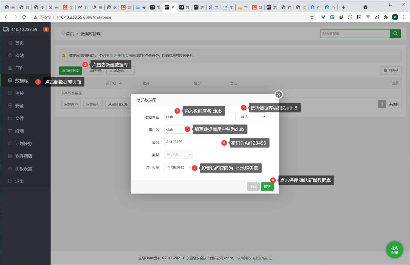The width and height of the screenshot is (410, 265).
Task: Open the Chrome profile avatar C
Action: [x=395, y=17]
